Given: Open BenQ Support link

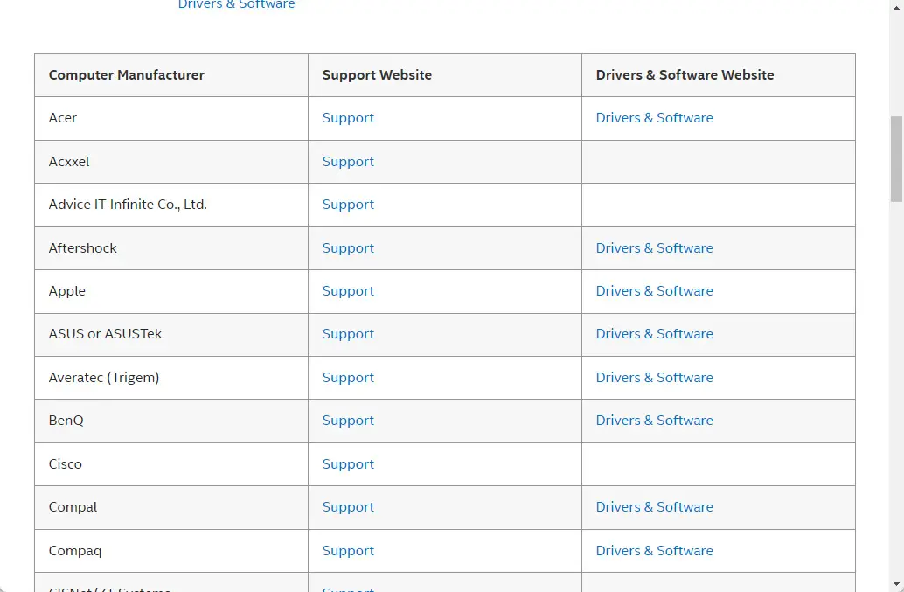Looking at the screenshot, I should click(348, 421).
